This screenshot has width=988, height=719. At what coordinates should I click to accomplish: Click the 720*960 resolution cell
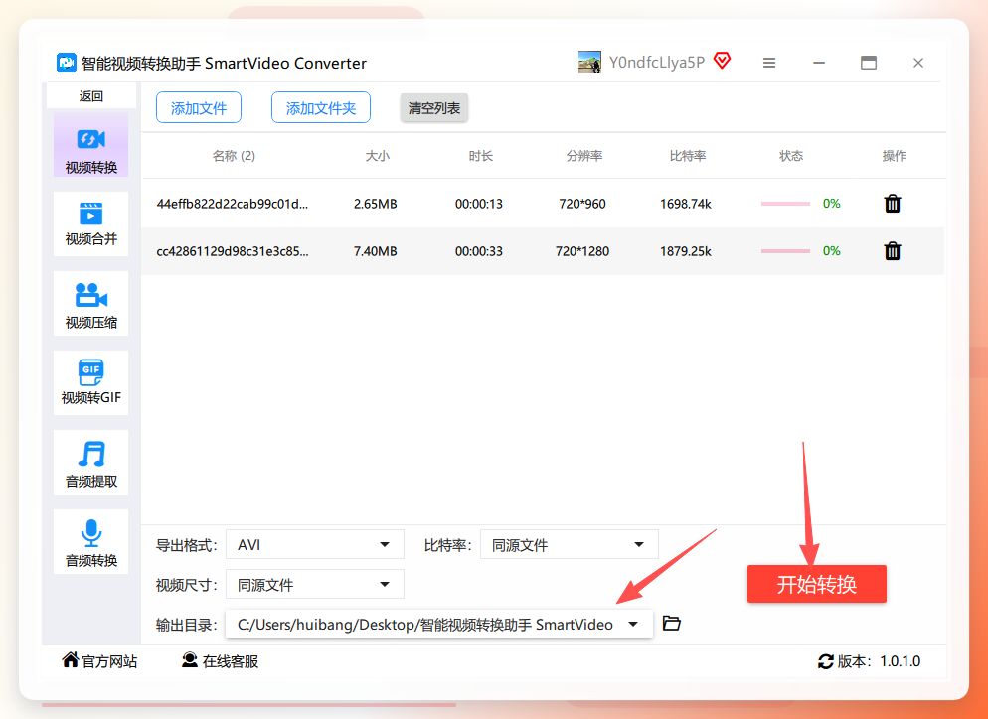582,204
